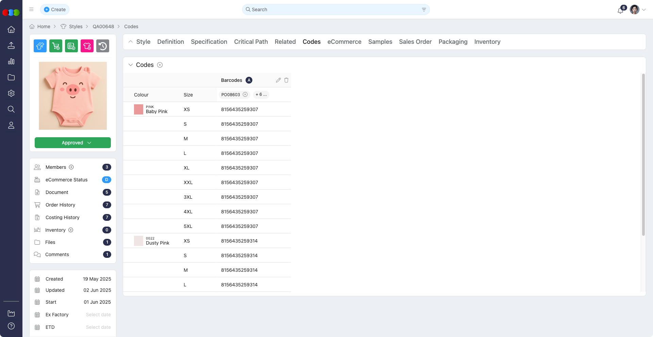
Task: Open the Approved status dropdown
Action: pyautogui.click(x=73, y=143)
